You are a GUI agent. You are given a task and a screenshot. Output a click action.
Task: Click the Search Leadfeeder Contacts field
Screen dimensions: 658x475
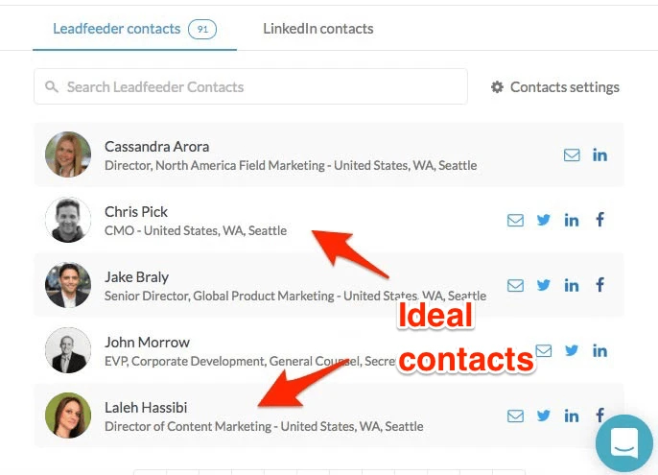coord(249,87)
